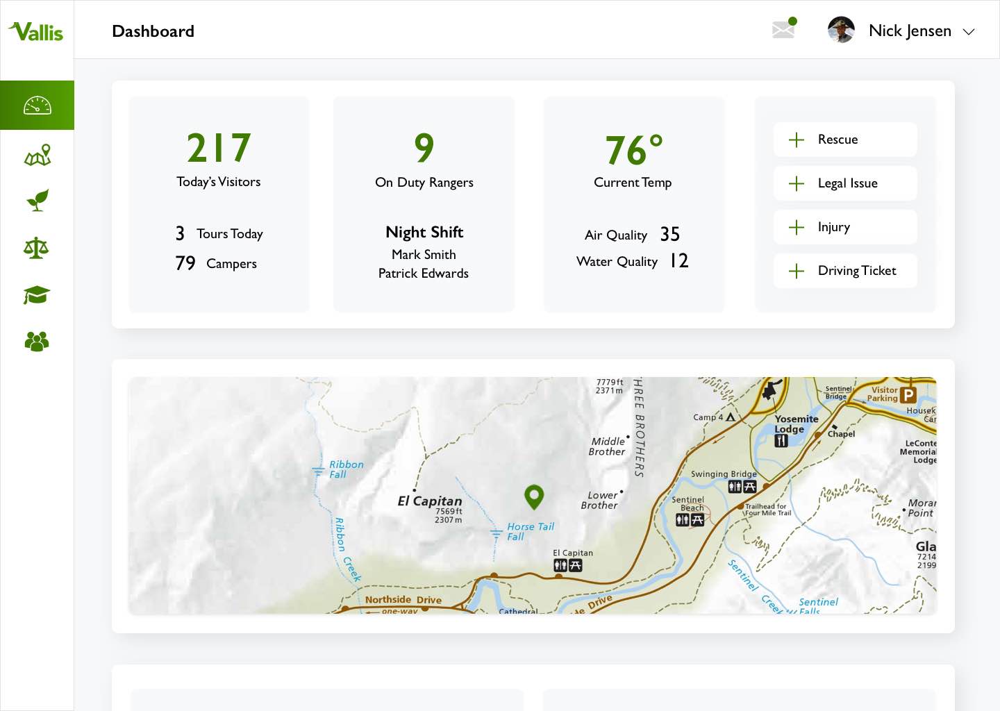Click the 217 Today's Visitors figure

click(219, 147)
